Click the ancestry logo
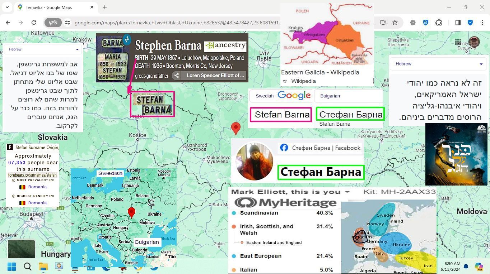 click(x=225, y=46)
